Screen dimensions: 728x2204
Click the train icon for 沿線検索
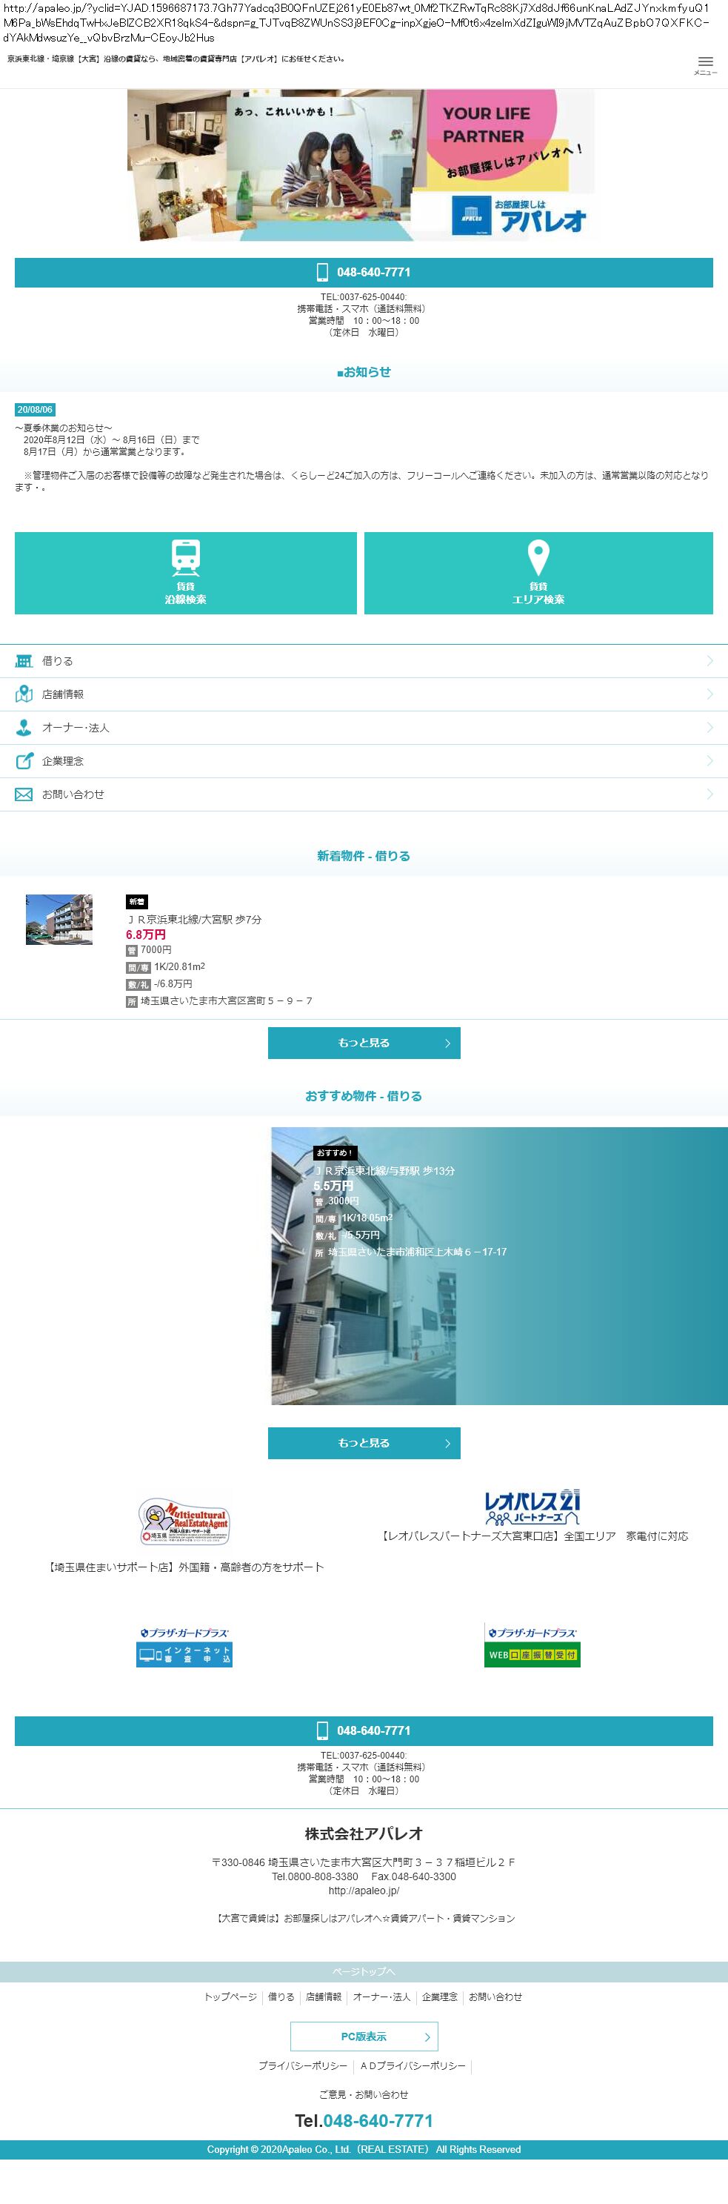[x=185, y=557]
